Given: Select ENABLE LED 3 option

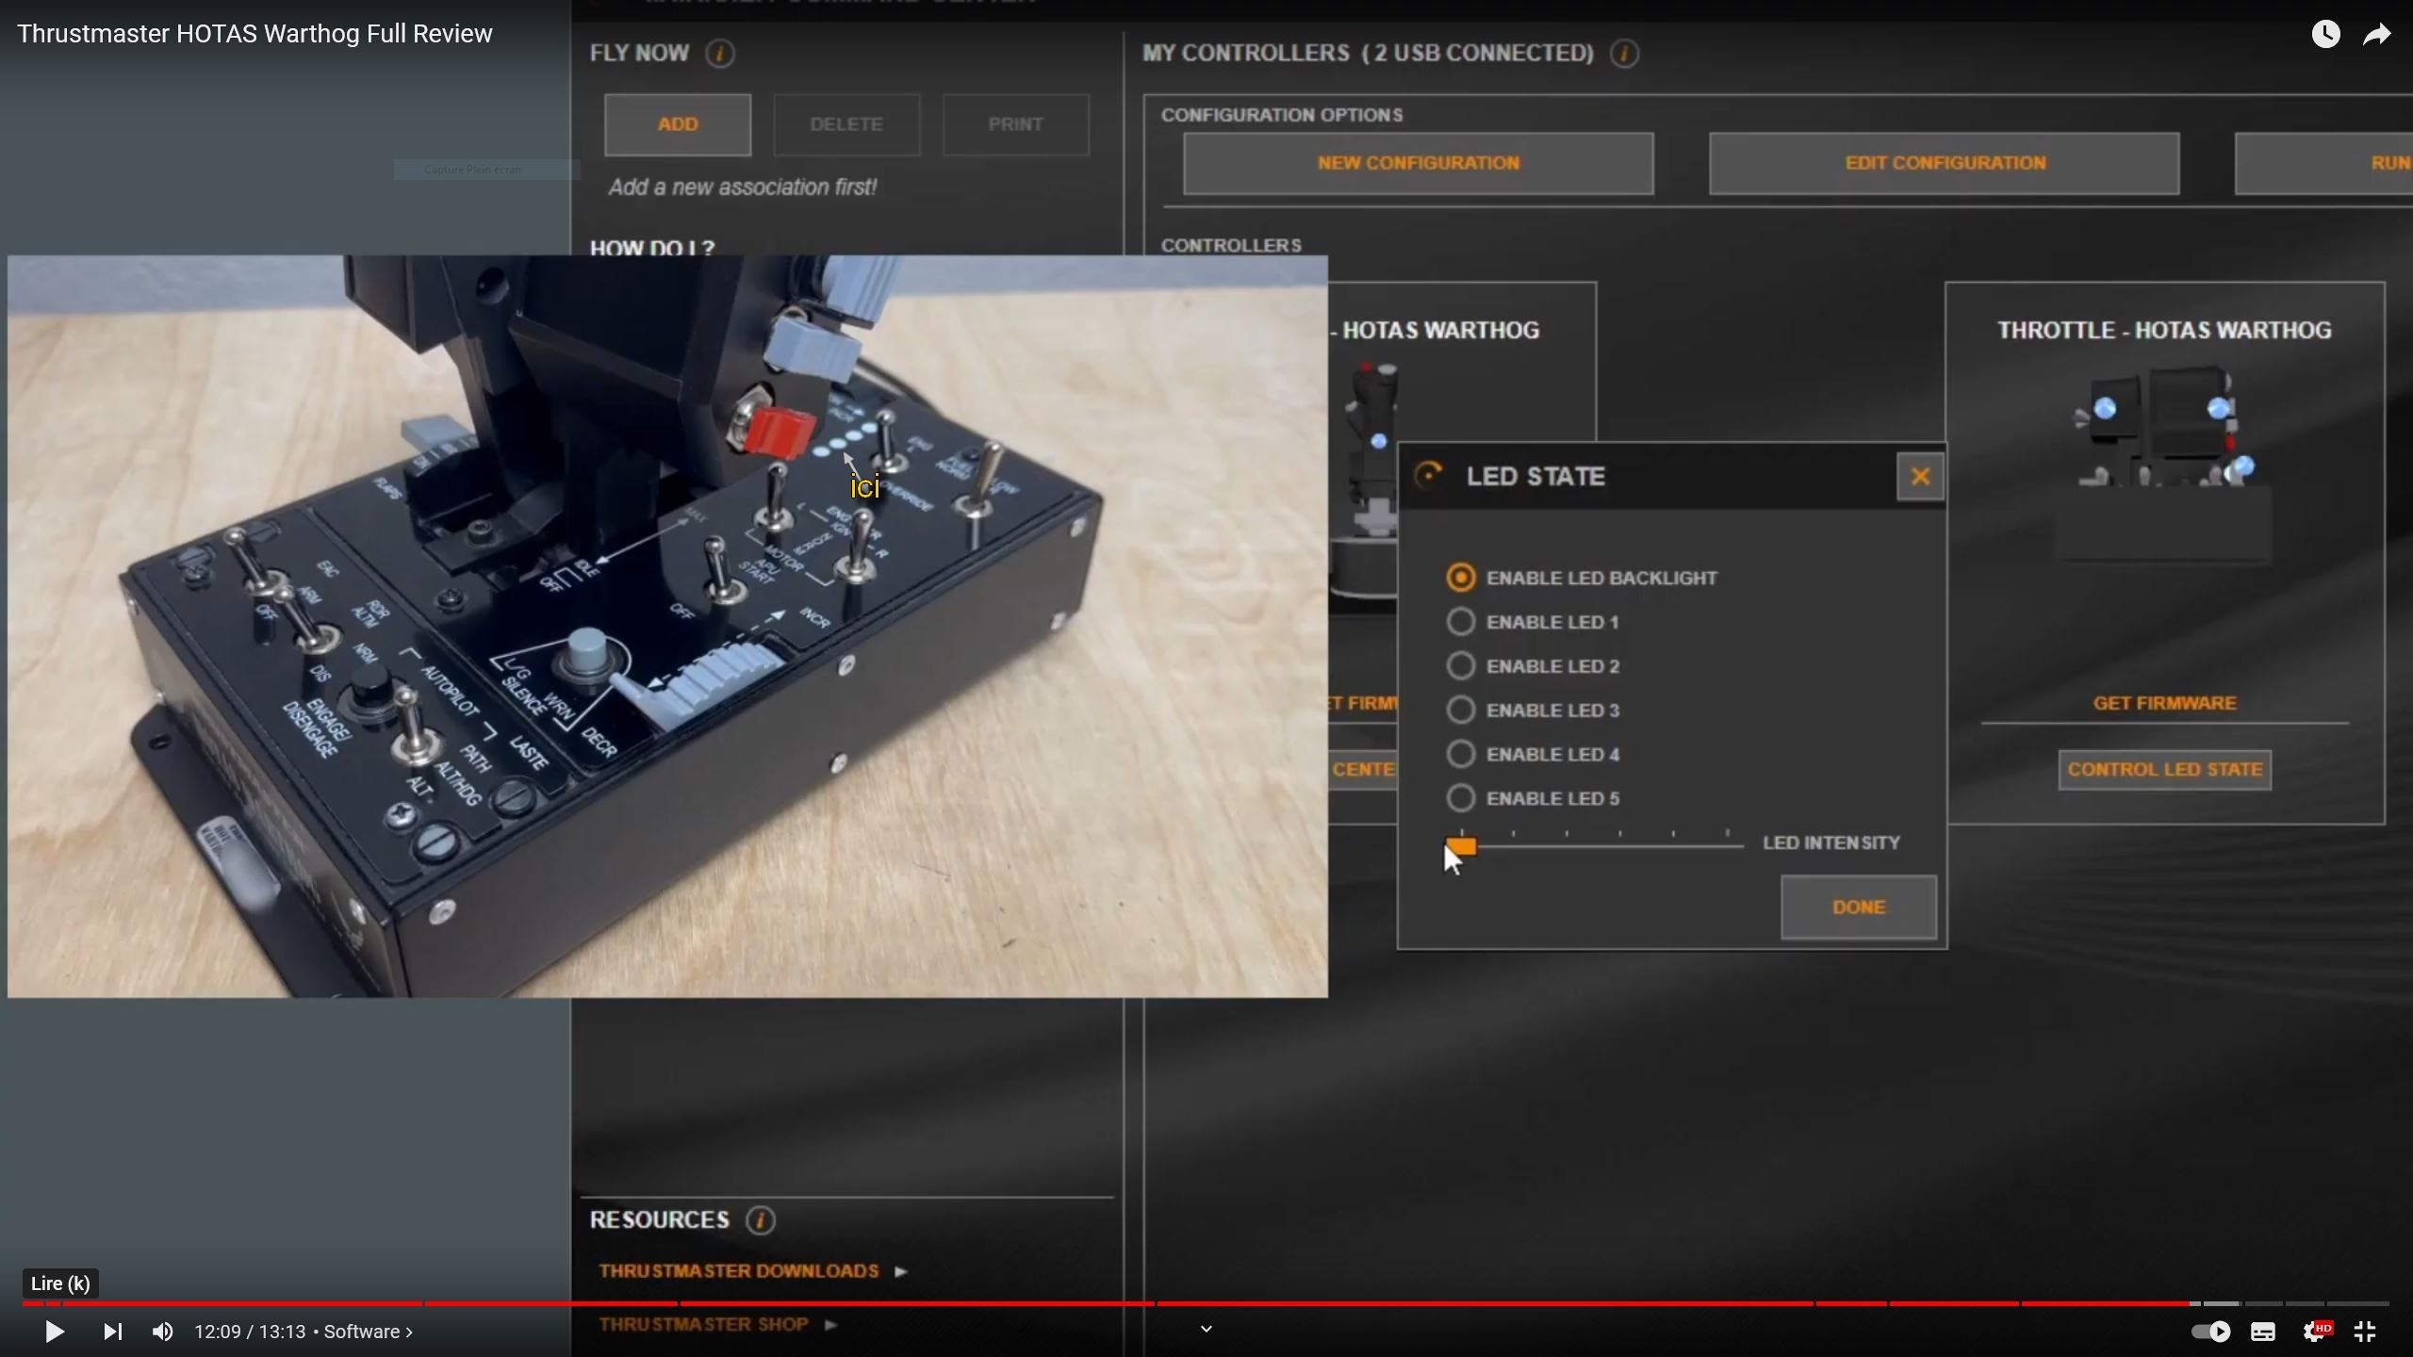Looking at the screenshot, I should coord(1461,711).
